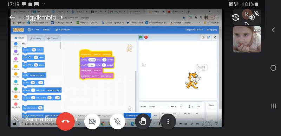Open the Plik menu in Scratch
This screenshot has width=281, height=136.
click(38, 30)
